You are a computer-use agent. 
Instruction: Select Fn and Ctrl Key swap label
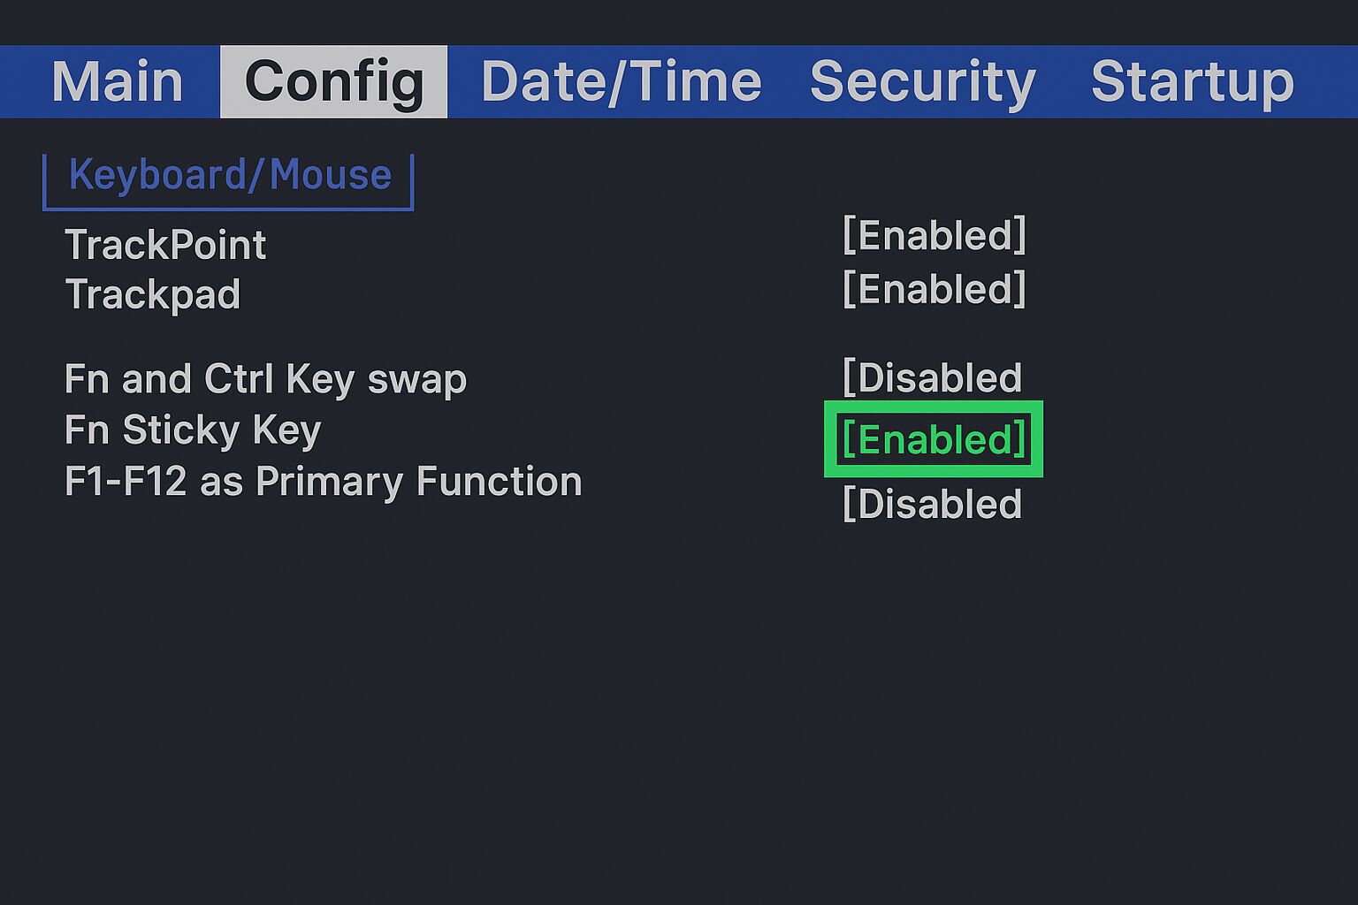pyautogui.click(x=265, y=379)
